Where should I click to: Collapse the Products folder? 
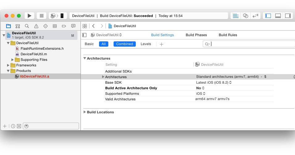coord(8,71)
